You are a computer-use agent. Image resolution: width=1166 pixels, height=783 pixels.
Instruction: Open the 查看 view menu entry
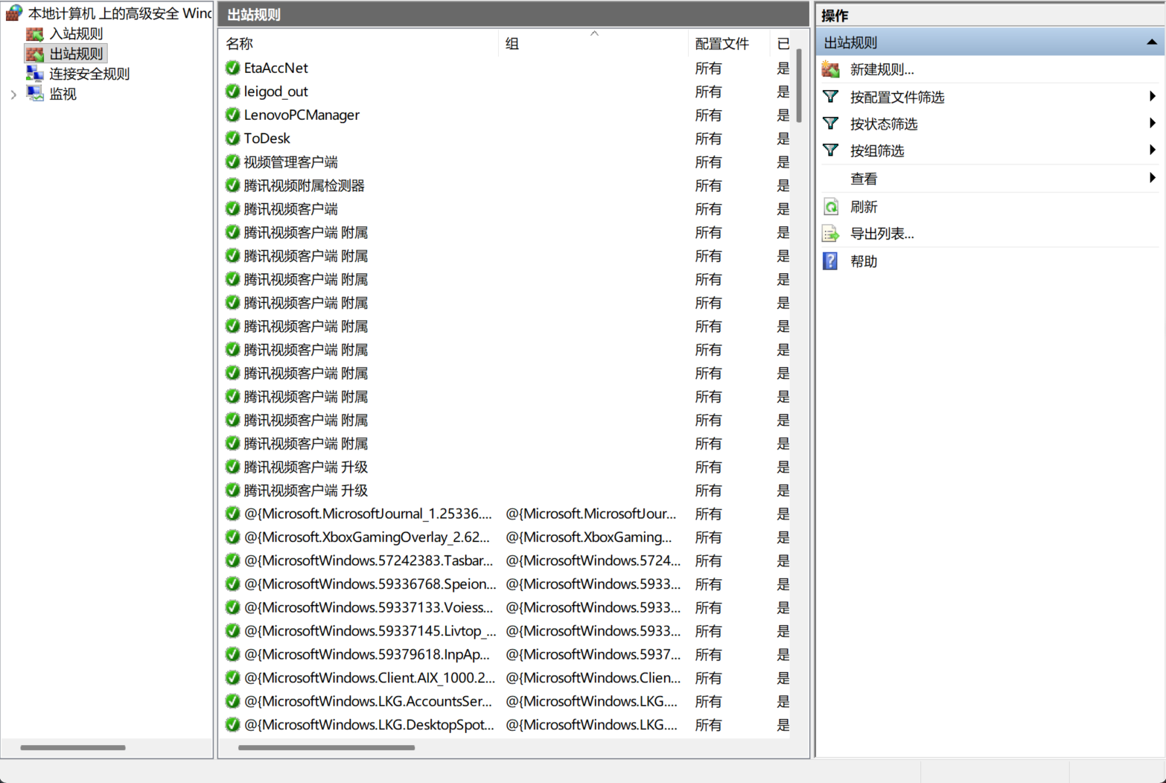point(864,179)
